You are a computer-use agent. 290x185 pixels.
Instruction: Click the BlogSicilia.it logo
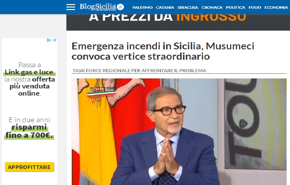102,7
